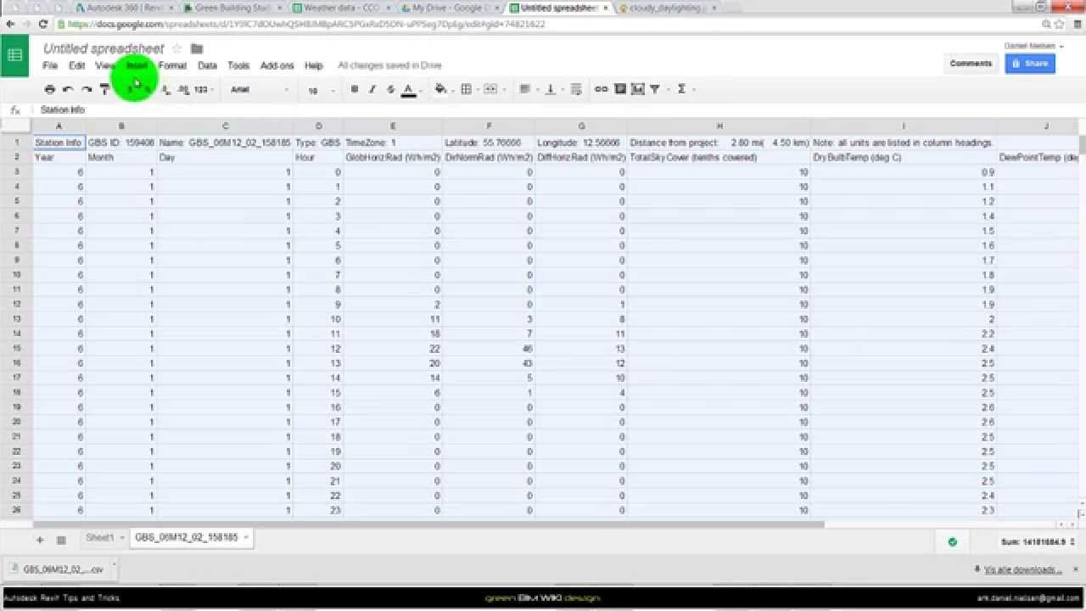
Task: Click the Insert comment icon
Action: [620, 89]
